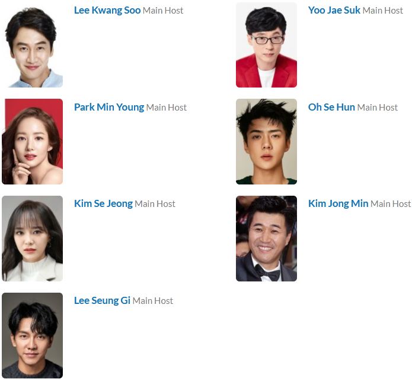Follow the Park Min Young name link
The height and width of the screenshot is (379, 412).
tap(109, 107)
